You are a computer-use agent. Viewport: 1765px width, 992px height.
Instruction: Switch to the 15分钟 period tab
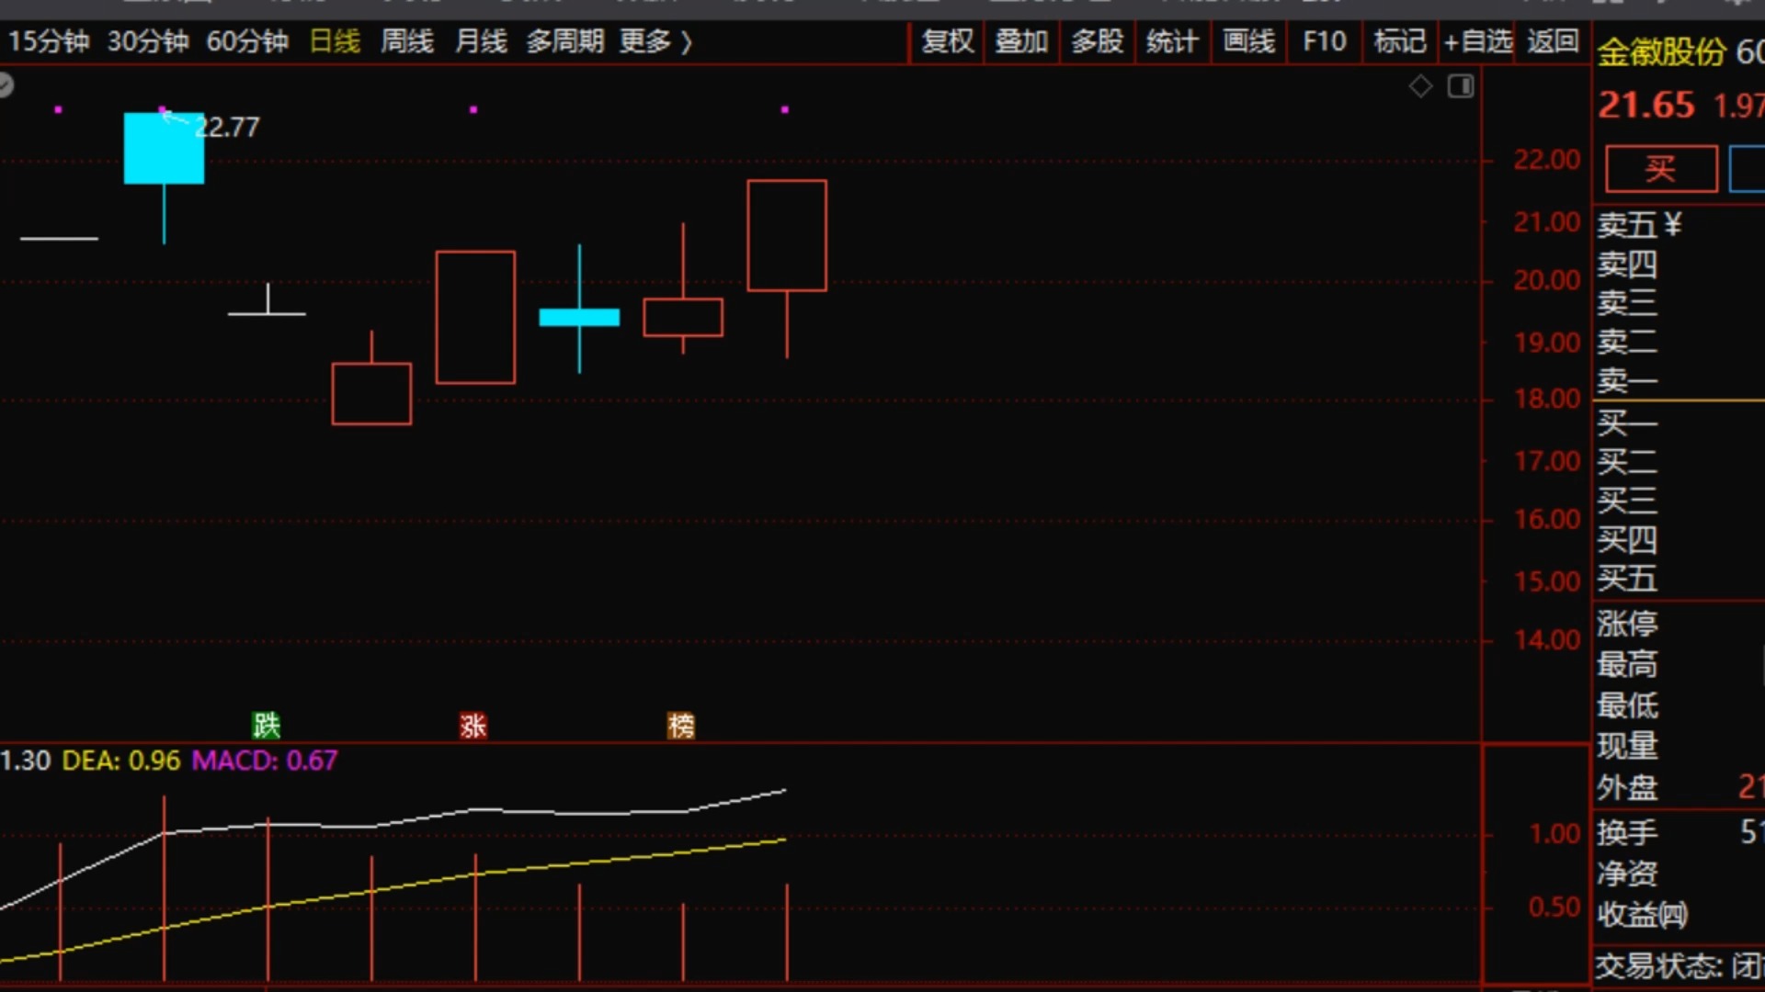49,41
